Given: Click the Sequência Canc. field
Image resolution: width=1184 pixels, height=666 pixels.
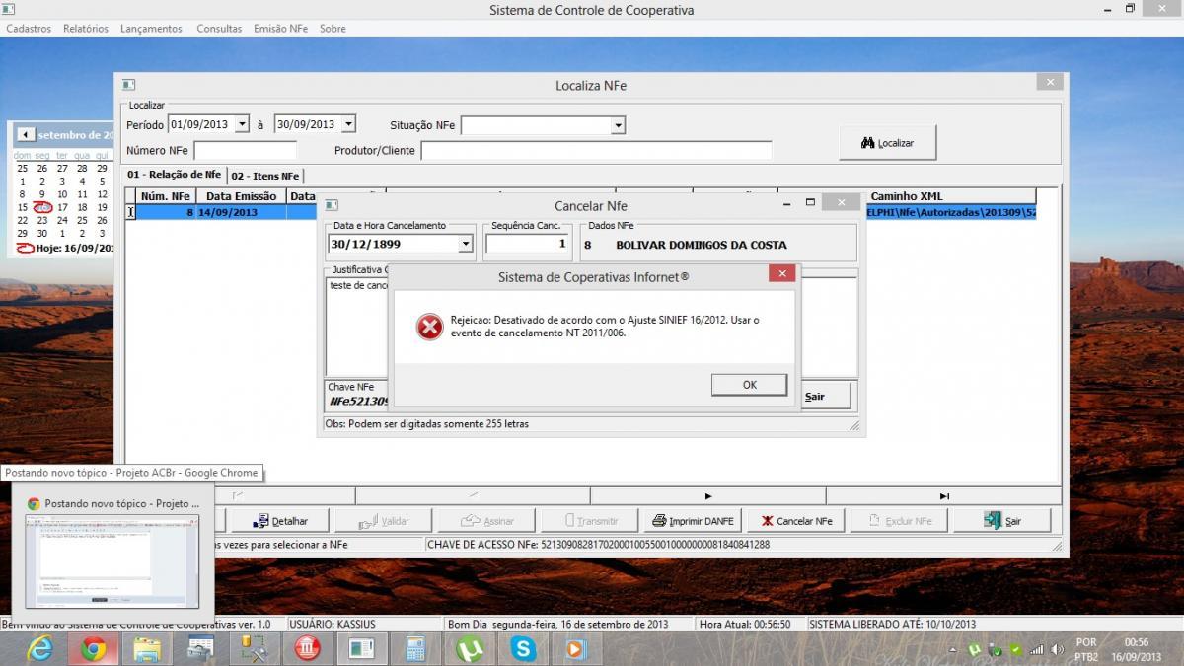Looking at the screenshot, I should [528, 244].
